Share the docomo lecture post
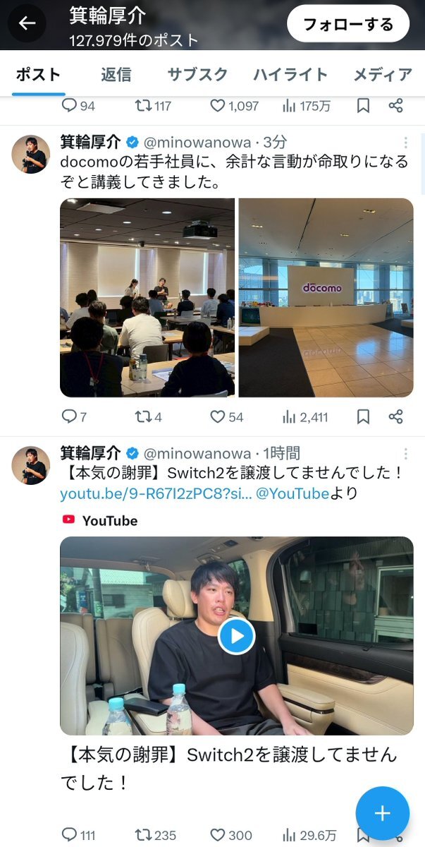The width and height of the screenshot is (425, 847). (x=396, y=417)
